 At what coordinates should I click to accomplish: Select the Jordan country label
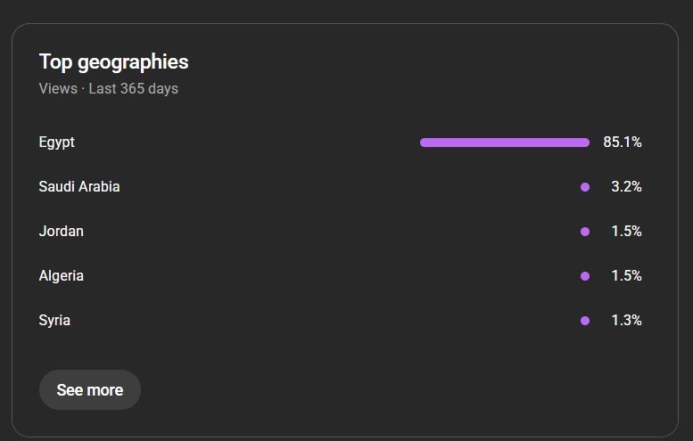[x=62, y=232]
